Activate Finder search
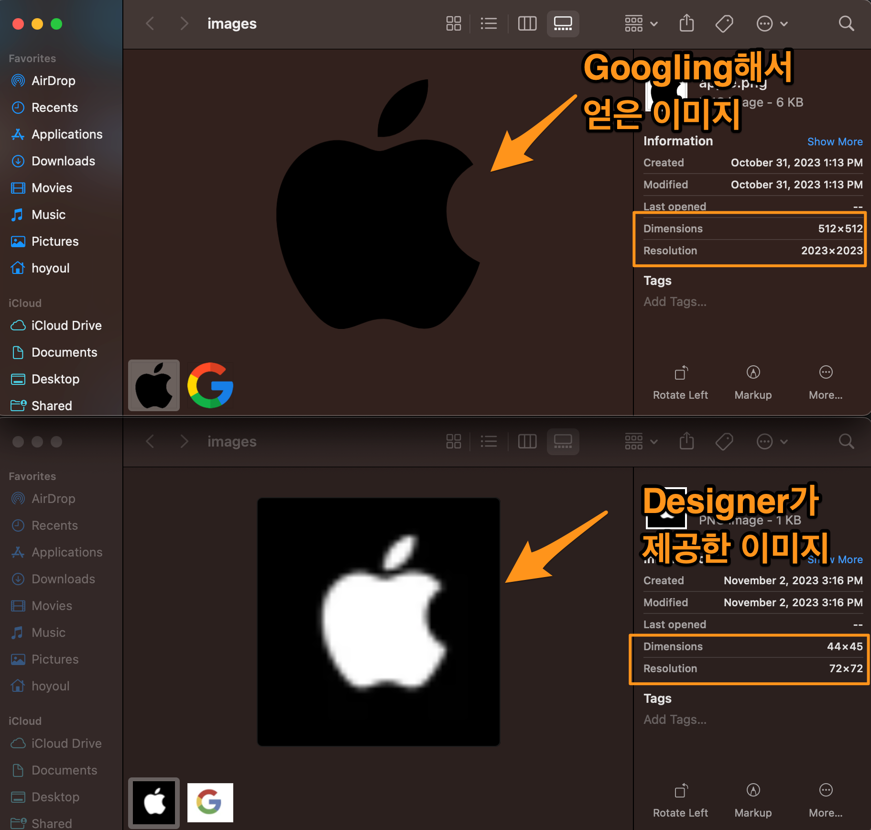The height and width of the screenshot is (830, 871). tap(846, 23)
